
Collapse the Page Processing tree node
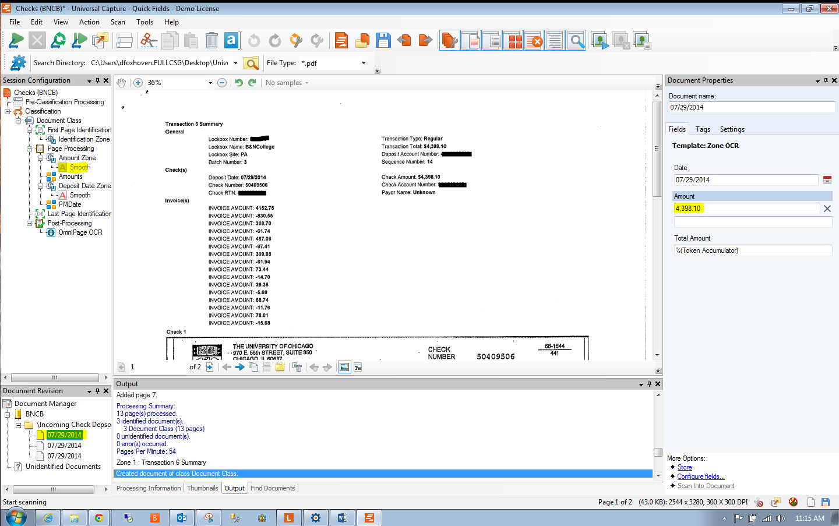click(x=29, y=149)
